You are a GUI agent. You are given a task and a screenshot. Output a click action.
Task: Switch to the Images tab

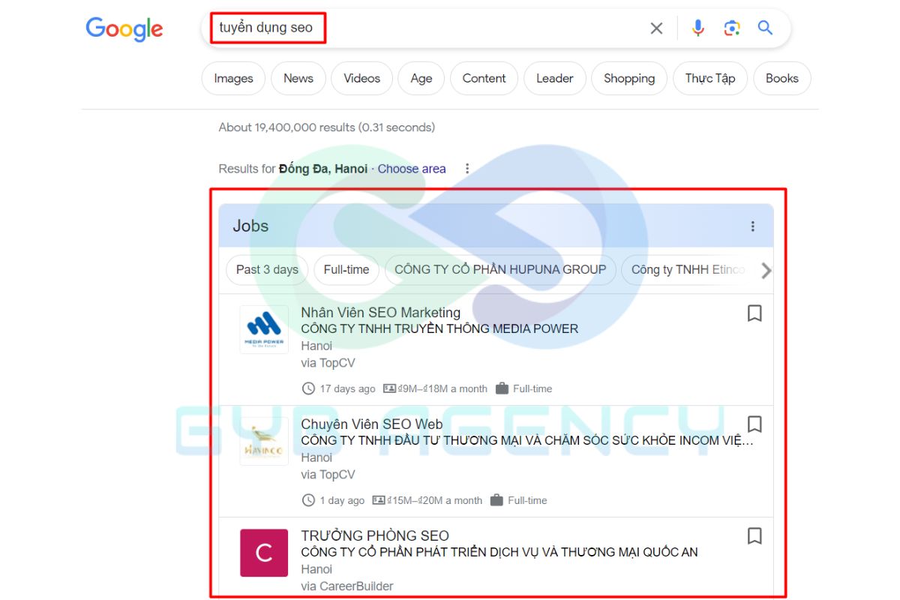point(233,78)
